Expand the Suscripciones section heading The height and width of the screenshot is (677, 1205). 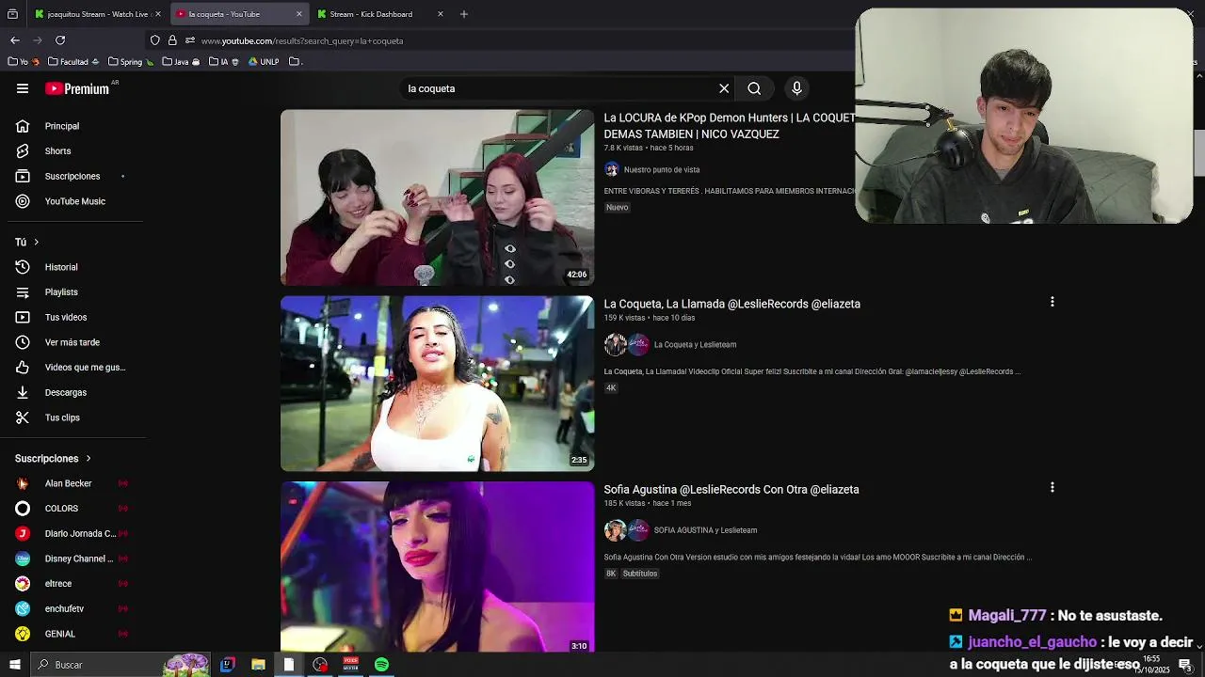pos(53,459)
